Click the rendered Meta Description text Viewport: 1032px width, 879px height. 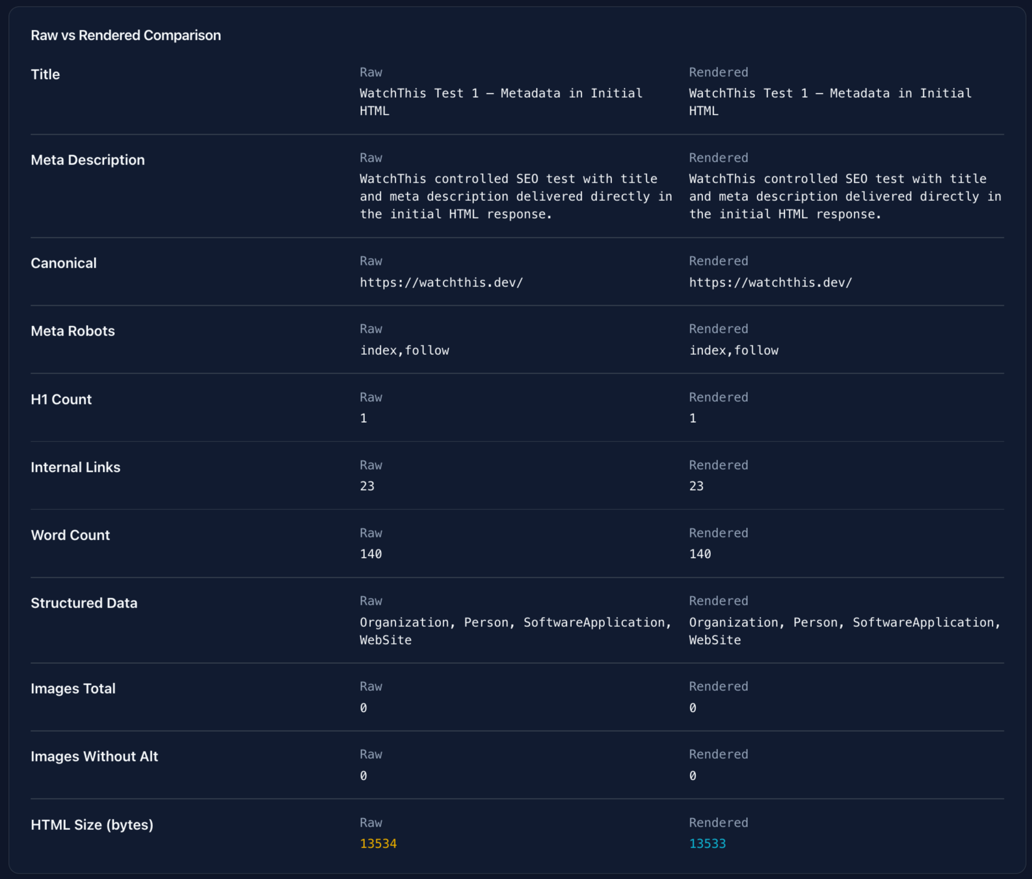pos(845,196)
